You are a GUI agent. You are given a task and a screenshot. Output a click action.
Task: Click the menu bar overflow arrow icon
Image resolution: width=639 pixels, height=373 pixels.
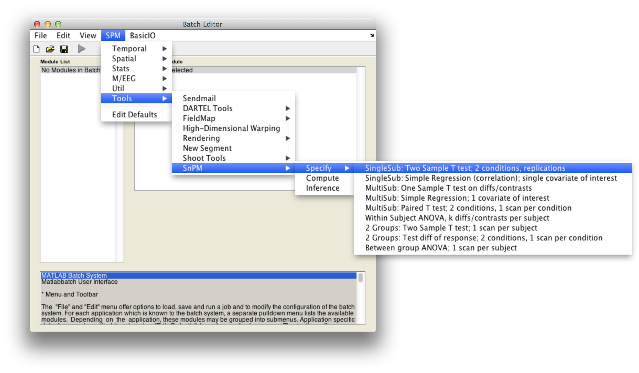tap(372, 35)
